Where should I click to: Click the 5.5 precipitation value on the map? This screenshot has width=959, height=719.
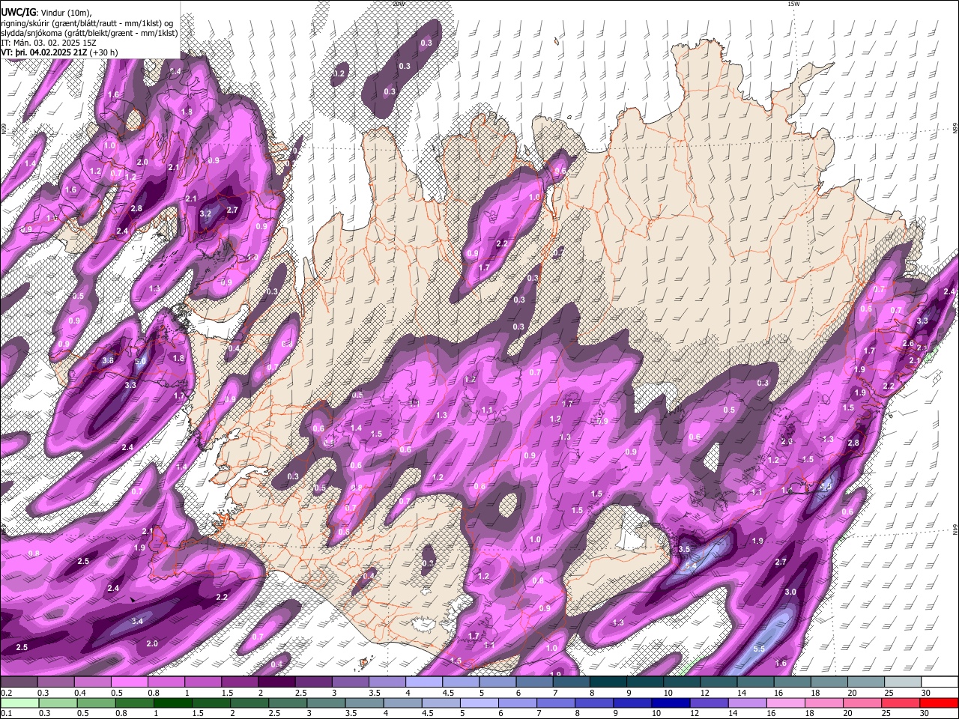tap(759, 649)
